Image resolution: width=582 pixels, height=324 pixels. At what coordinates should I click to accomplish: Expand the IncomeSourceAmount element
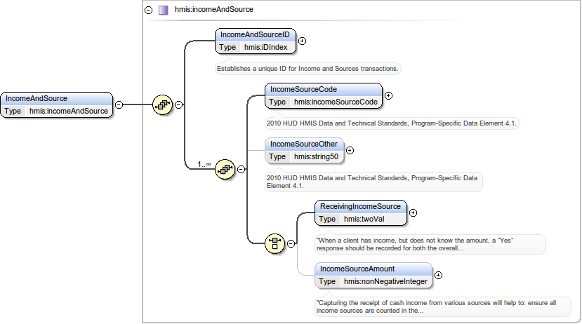click(x=439, y=275)
